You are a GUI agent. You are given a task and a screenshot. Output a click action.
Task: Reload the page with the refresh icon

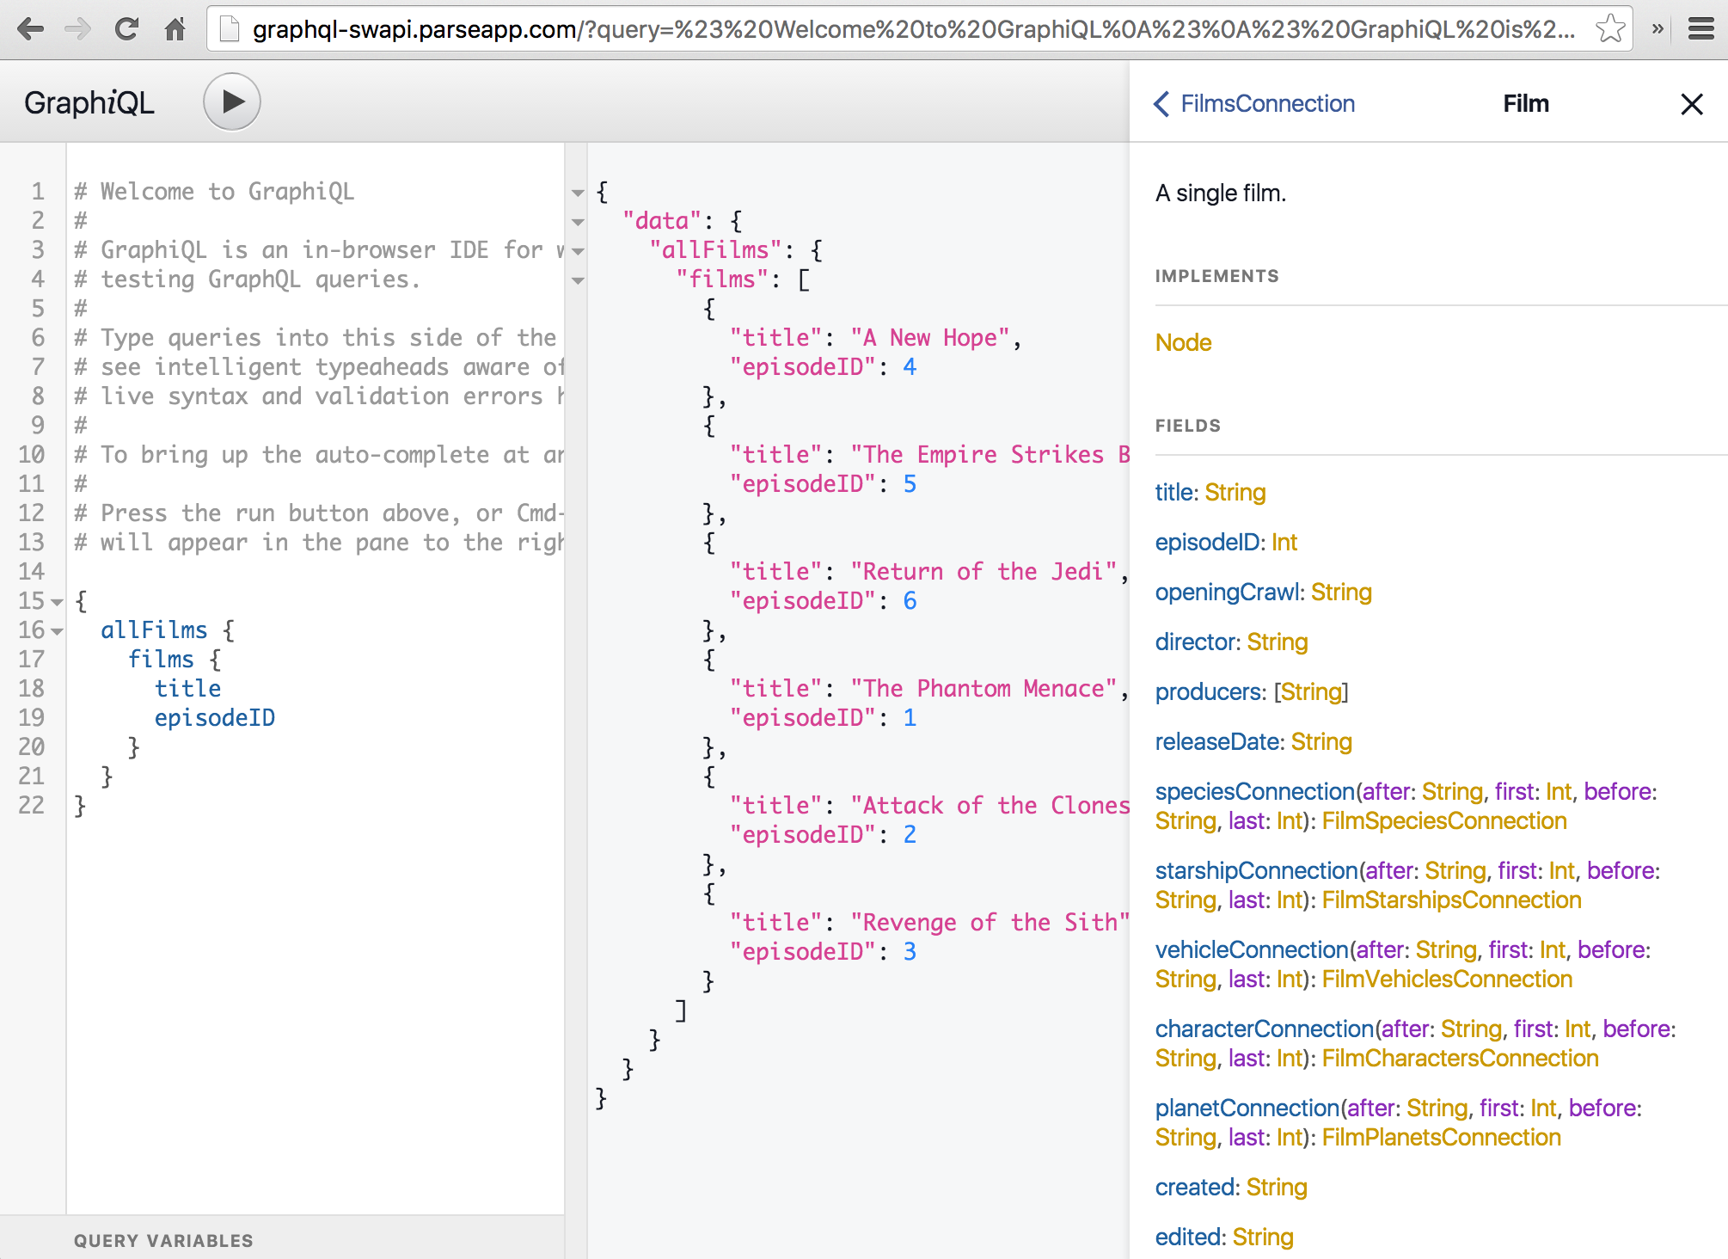click(126, 29)
